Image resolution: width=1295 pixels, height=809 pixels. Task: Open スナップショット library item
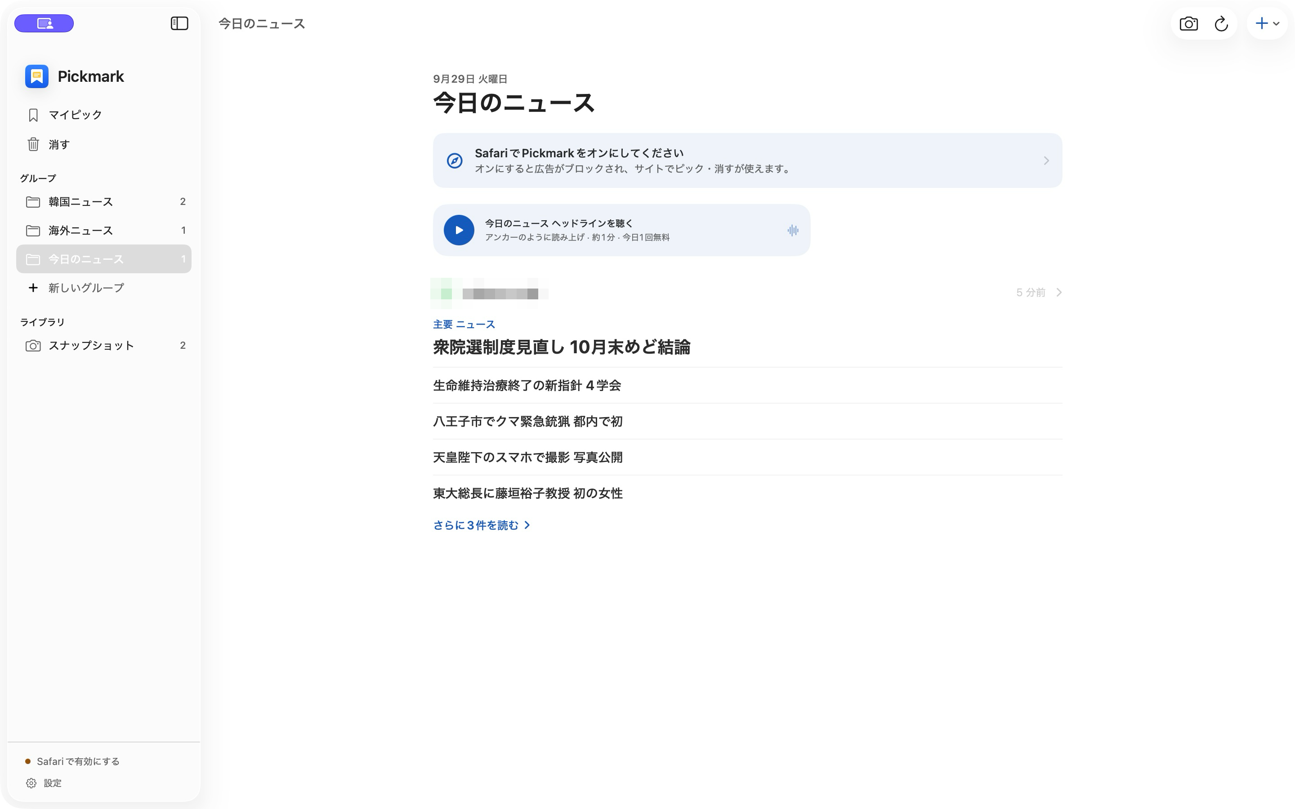104,346
